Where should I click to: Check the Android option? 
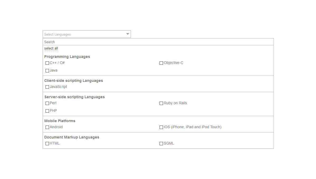47,127
